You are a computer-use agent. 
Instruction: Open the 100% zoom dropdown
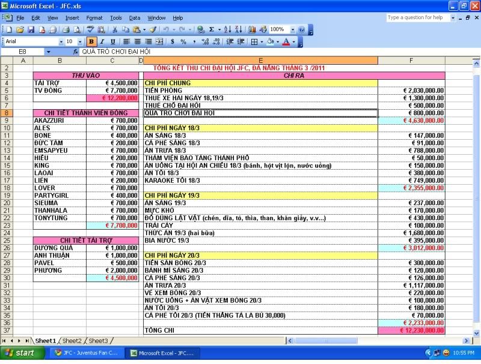pyautogui.click(x=293, y=29)
